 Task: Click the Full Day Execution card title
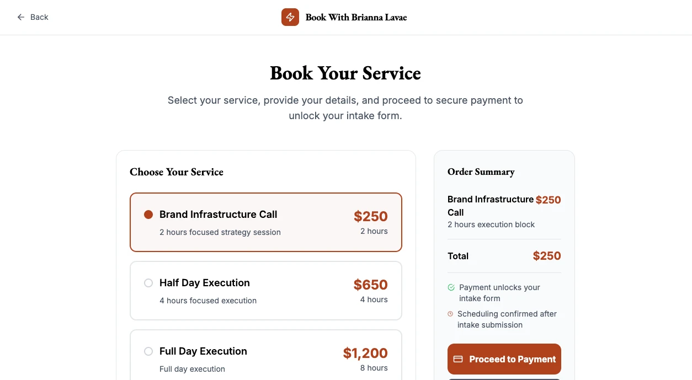(x=203, y=351)
